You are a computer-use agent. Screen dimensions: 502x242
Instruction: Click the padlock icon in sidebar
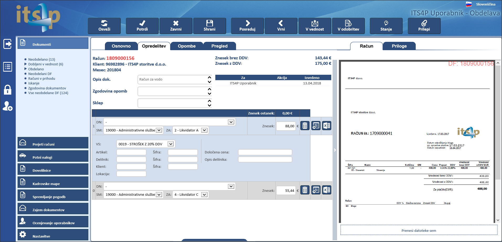coord(8,90)
